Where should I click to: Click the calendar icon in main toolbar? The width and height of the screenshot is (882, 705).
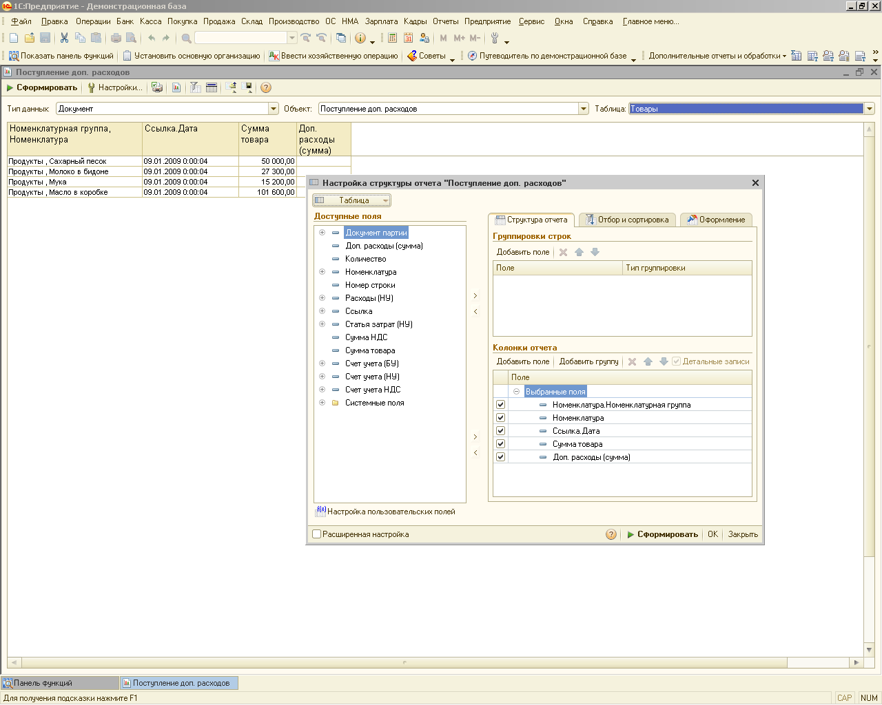pyautogui.click(x=409, y=38)
